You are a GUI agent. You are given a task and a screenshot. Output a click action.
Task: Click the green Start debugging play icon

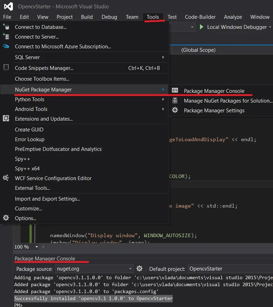pos(201,27)
